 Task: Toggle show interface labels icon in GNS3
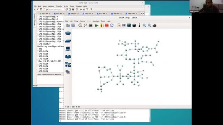point(85,25)
